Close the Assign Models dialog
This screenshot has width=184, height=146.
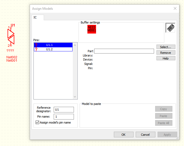(x=175, y=8)
